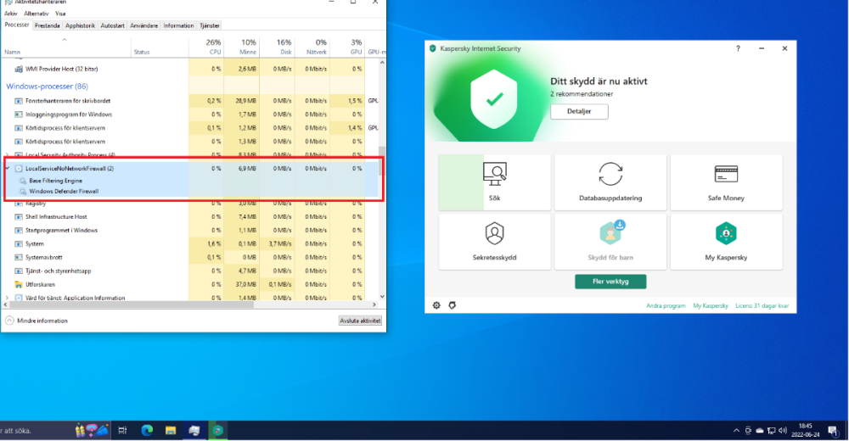The image size is (849, 441).
Task: Open Microsoft Edge from the taskbar
Action: (x=147, y=431)
